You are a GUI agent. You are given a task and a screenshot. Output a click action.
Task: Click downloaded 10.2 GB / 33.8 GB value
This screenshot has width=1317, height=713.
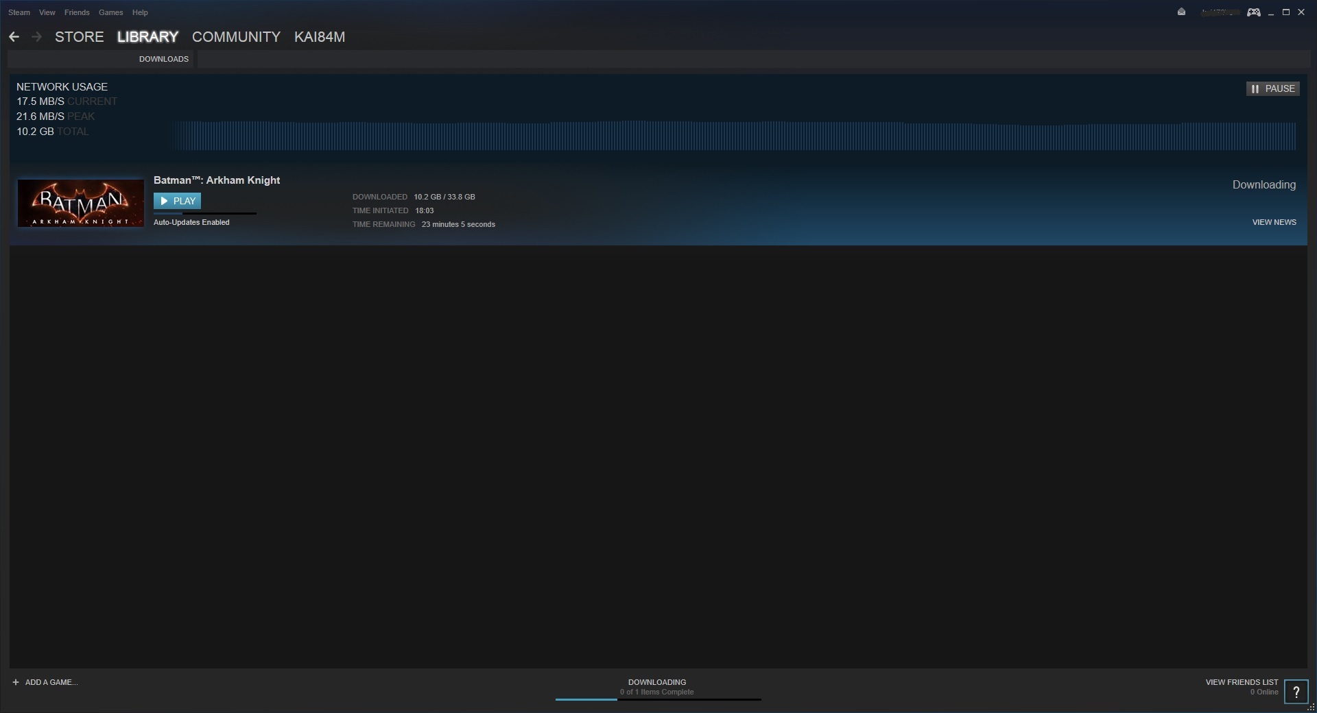click(444, 197)
